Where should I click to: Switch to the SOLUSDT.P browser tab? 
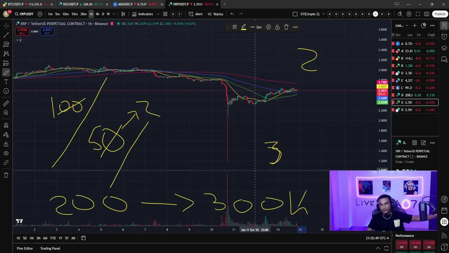83,4
